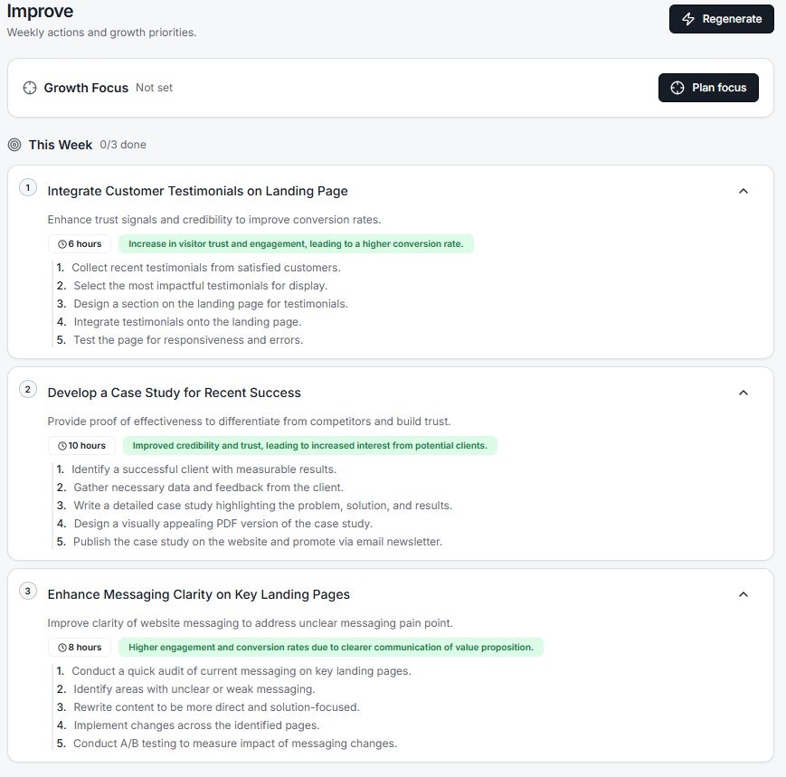Click the clock icon on the 6 hours badge
This screenshot has width=786, height=777.
[x=61, y=243]
